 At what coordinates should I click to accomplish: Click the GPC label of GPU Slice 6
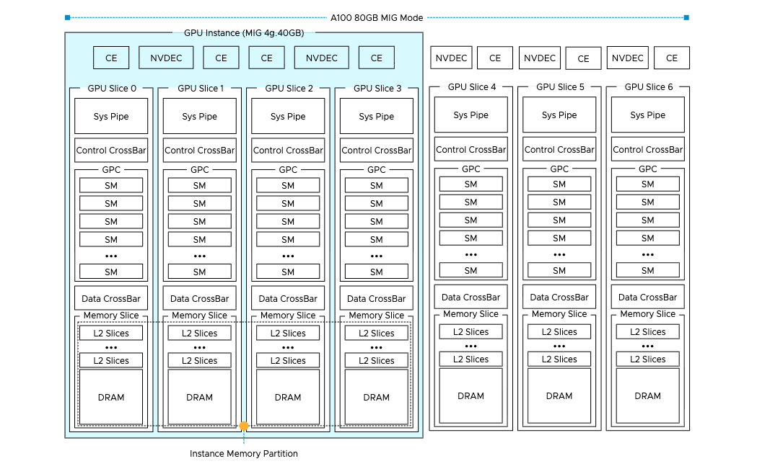pos(648,169)
